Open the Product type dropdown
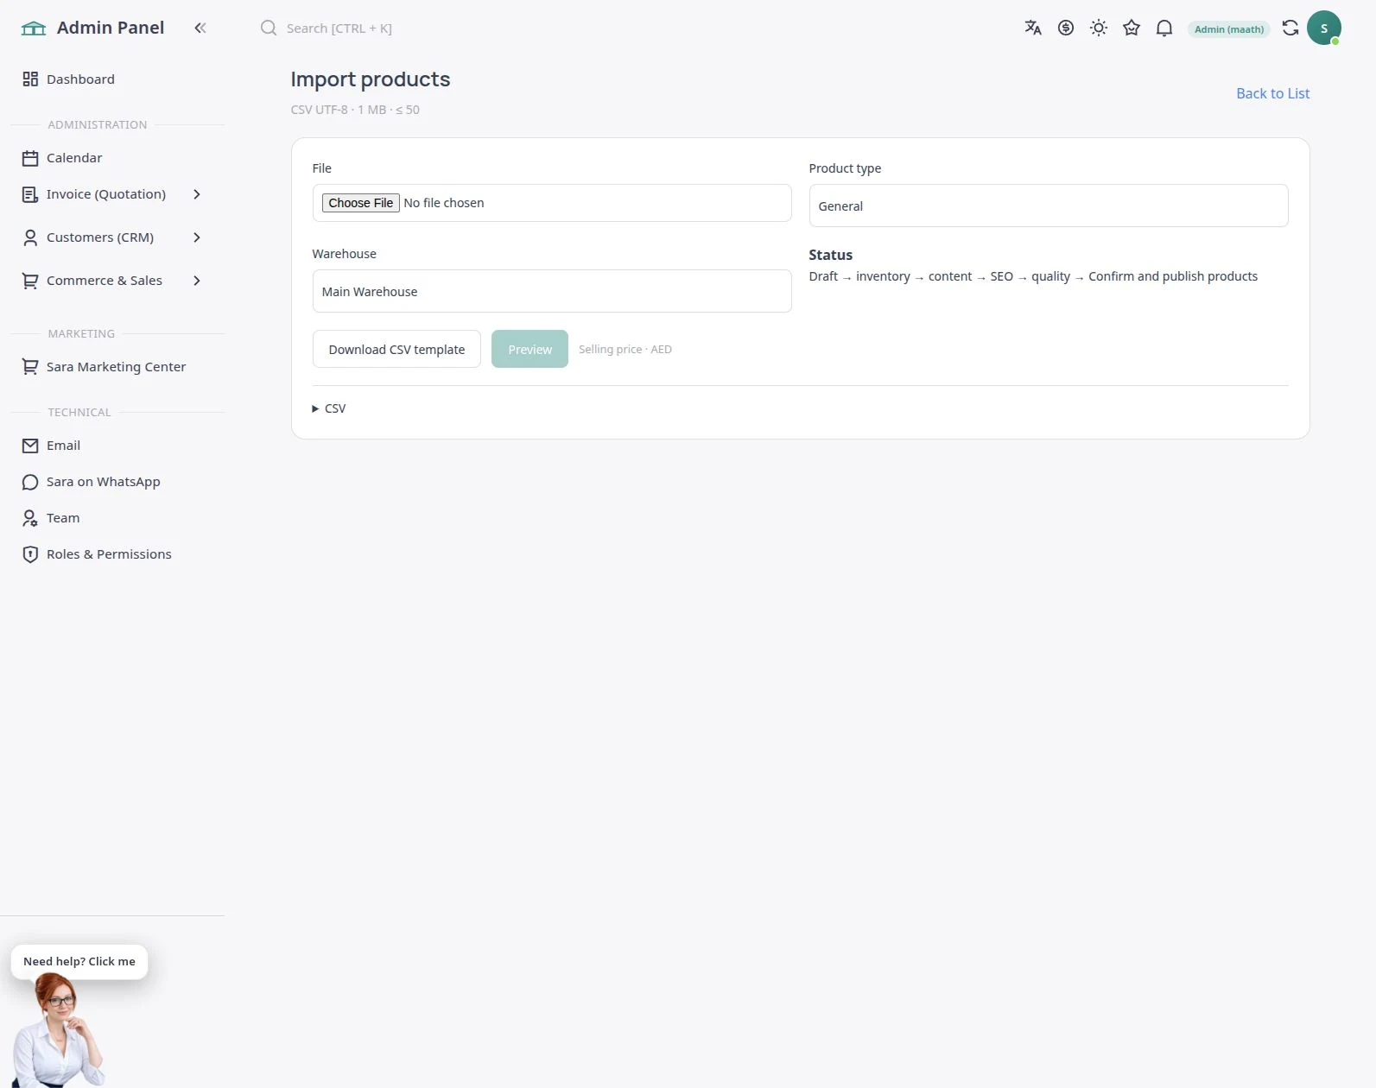1376x1088 pixels. 1049,206
